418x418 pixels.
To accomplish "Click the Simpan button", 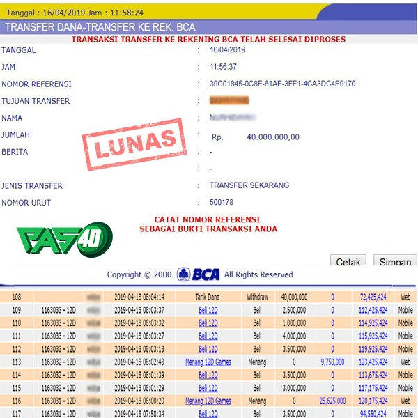I will pos(395,261).
